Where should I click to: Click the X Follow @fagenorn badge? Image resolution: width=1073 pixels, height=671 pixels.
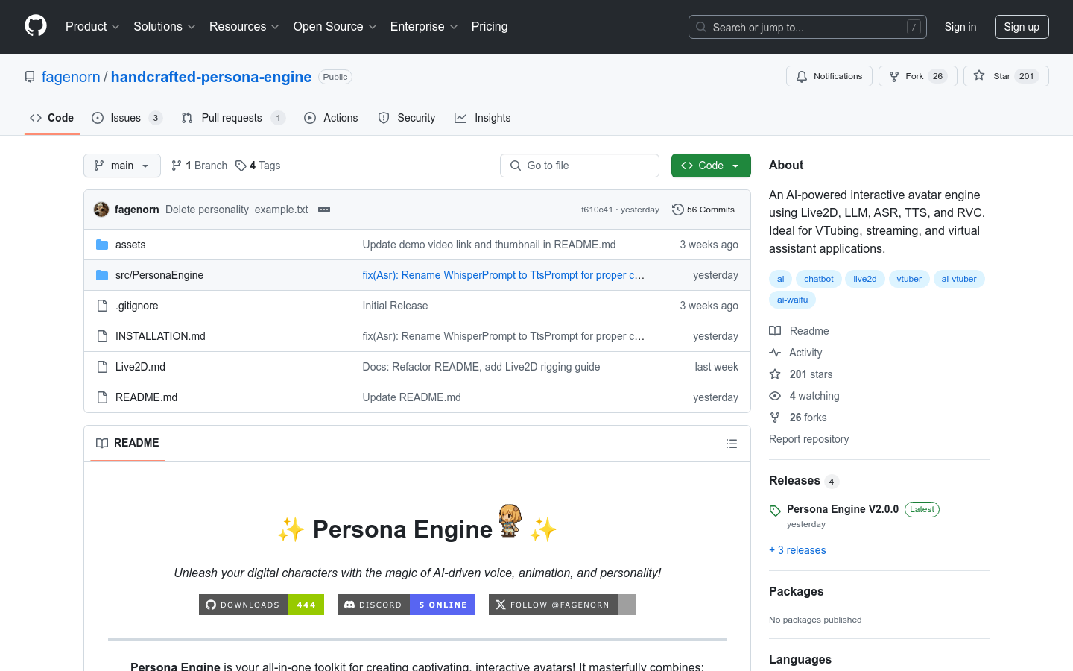pyautogui.click(x=562, y=605)
